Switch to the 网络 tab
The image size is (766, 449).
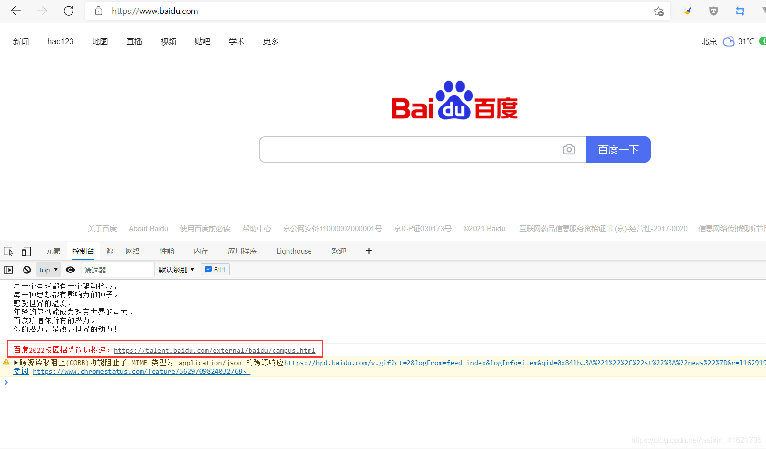click(132, 251)
